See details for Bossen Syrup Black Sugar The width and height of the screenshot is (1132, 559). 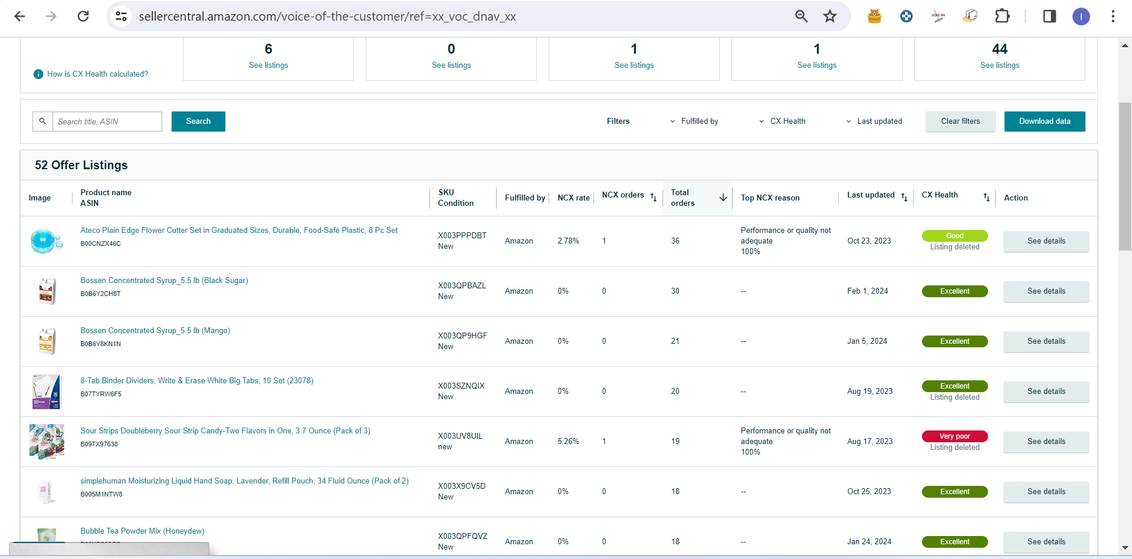coord(1046,291)
